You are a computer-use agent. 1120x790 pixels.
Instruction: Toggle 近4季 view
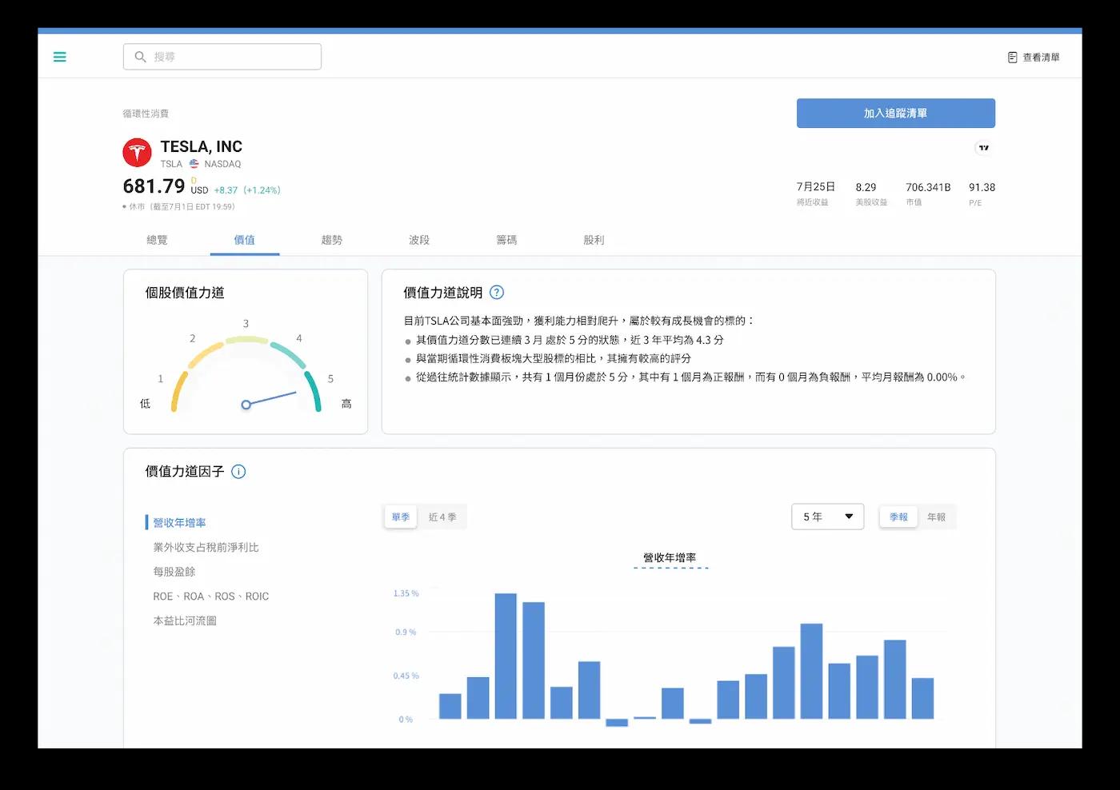tap(442, 517)
